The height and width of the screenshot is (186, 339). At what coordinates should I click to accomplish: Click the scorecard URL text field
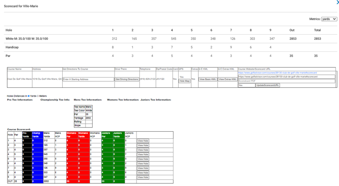(x=287, y=77)
